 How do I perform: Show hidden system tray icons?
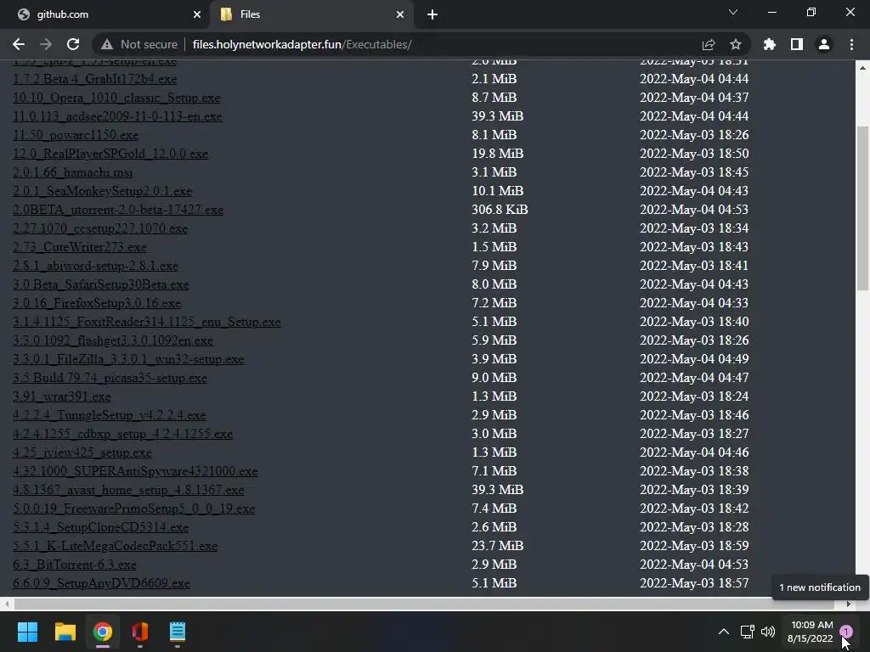tap(724, 632)
